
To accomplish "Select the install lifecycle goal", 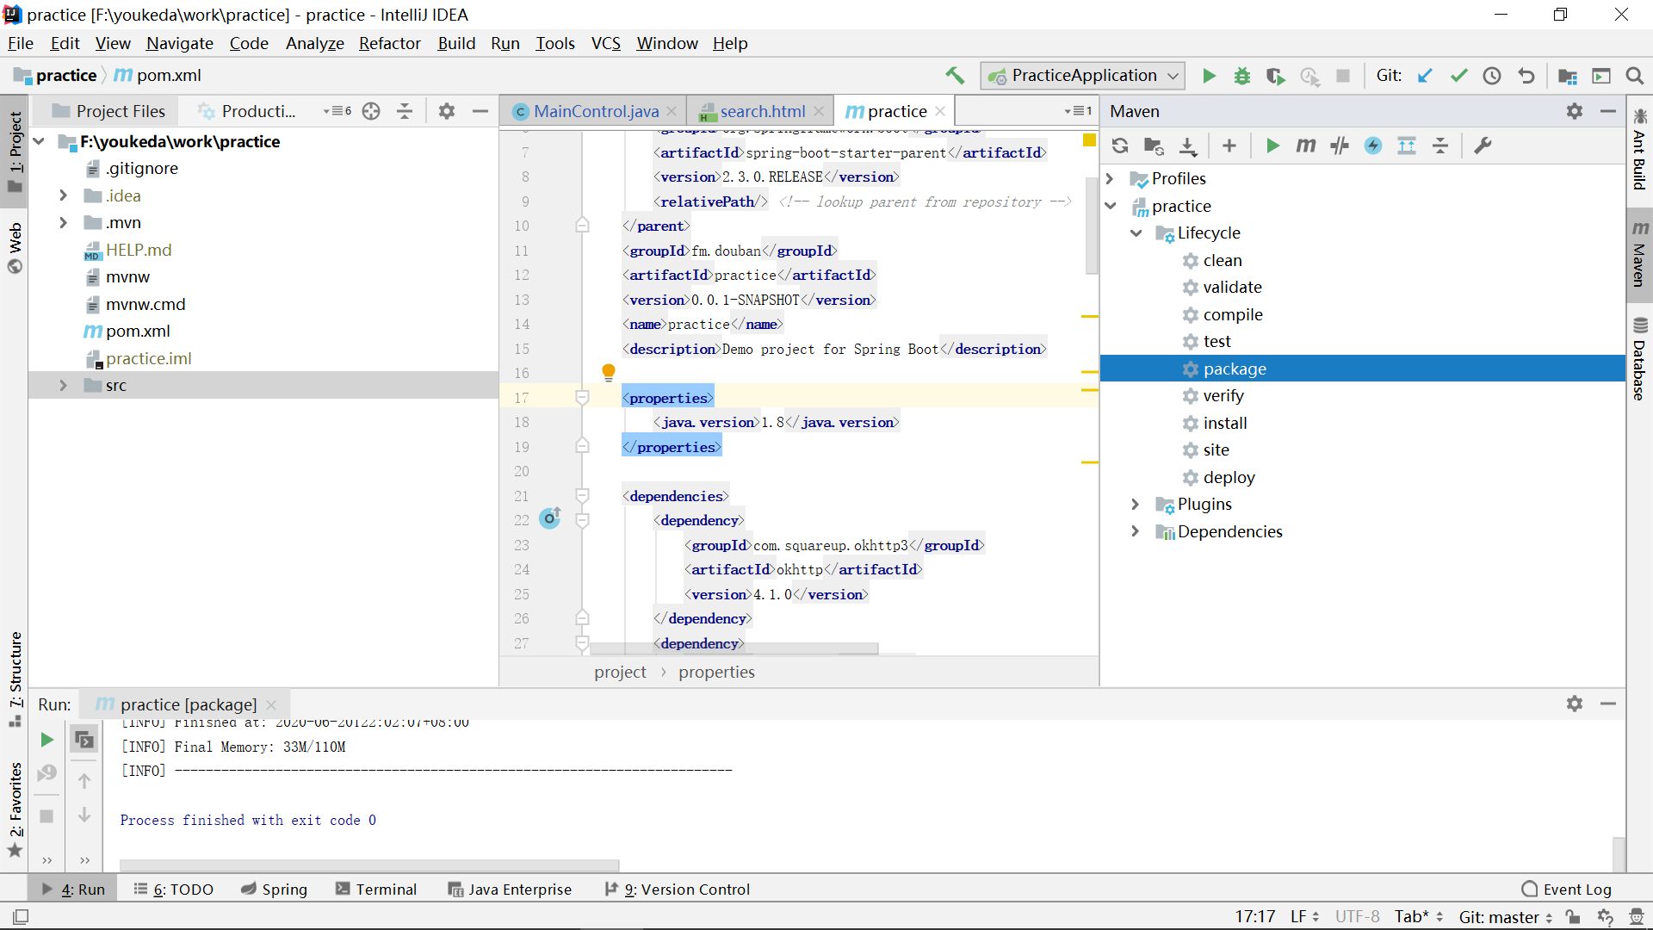I will tap(1224, 423).
